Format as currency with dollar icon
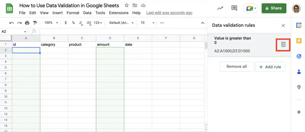Screen dimensions: 305x132 pyautogui.click(x=66, y=23)
